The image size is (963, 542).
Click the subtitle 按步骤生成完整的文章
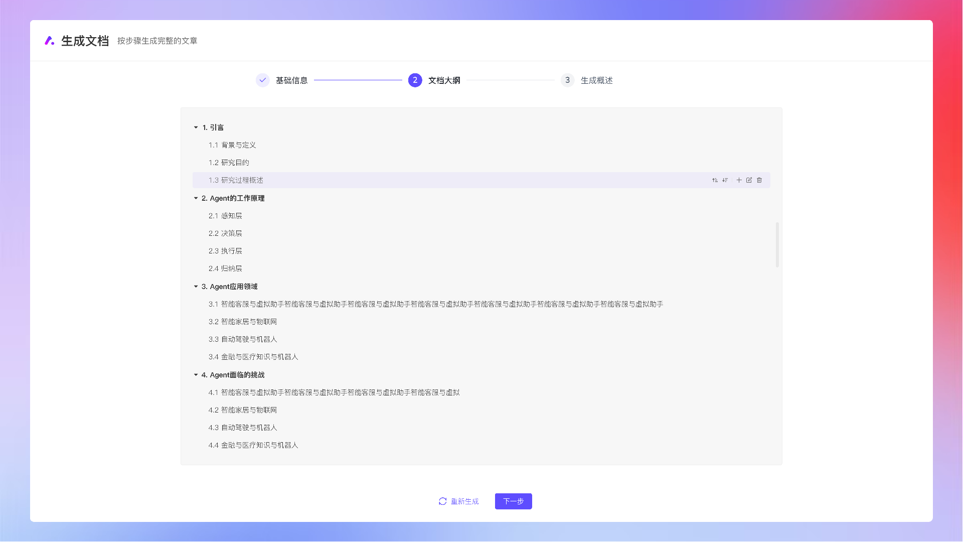coord(157,41)
